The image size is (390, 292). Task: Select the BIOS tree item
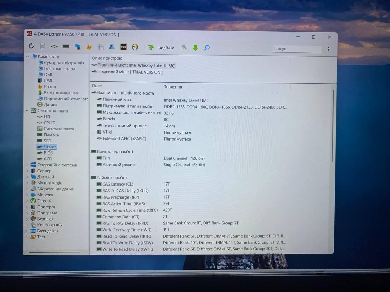pos(48,153)
